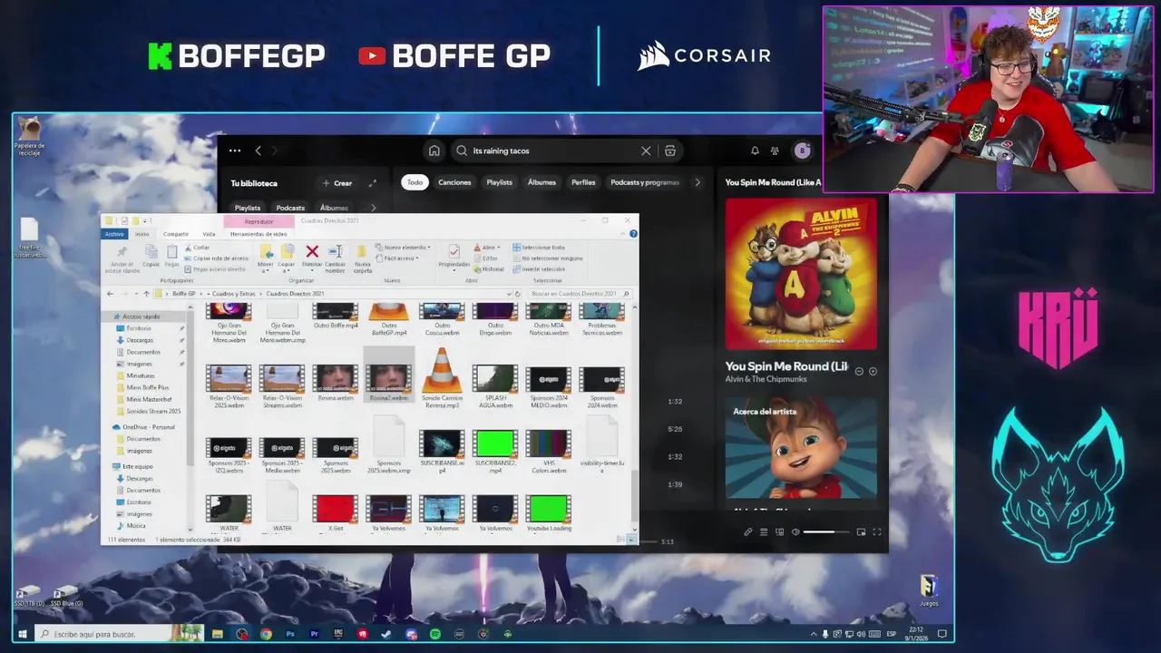Click Photoshop icon in the taskbar

[x=290, y=634]
